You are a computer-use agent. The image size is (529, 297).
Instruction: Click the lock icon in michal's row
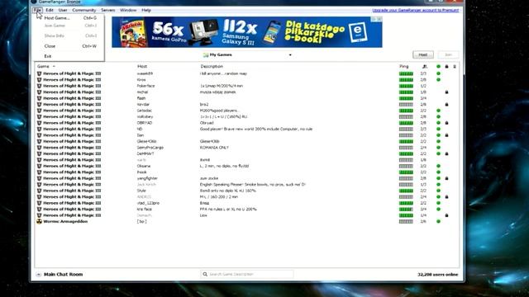[446, 92]
